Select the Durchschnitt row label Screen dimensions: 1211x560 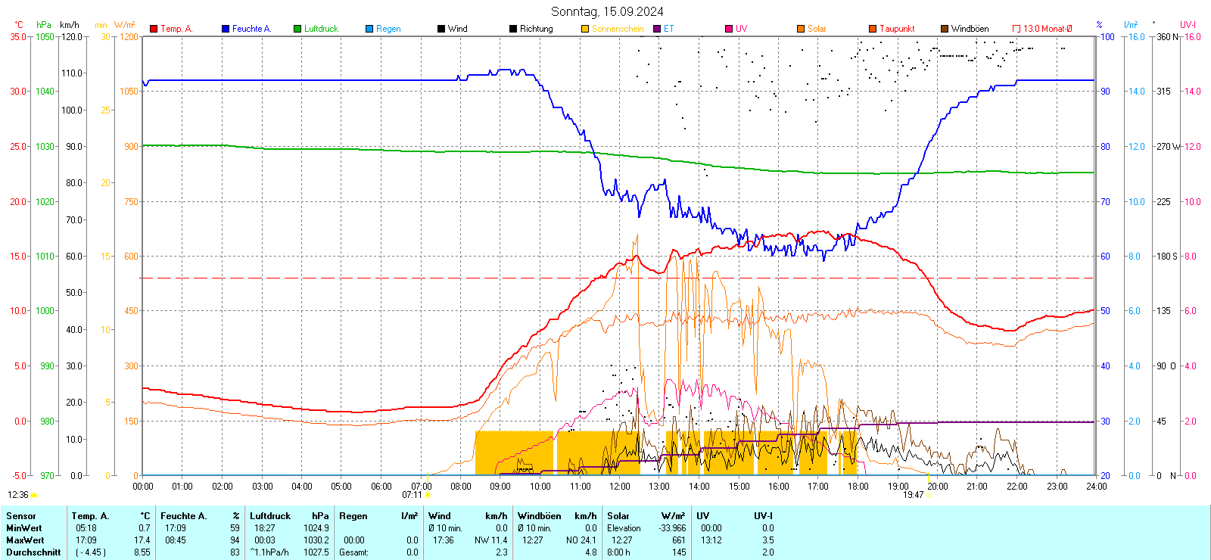(33, 552)
